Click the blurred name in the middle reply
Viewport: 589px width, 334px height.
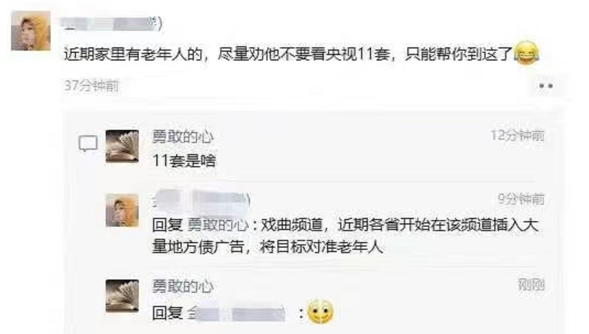[x=201, y=199]
